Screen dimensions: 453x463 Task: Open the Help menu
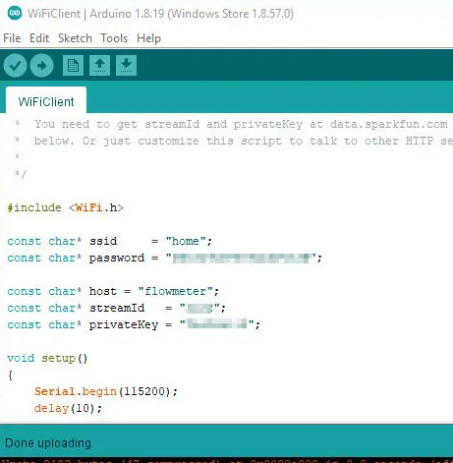(148, 38)
